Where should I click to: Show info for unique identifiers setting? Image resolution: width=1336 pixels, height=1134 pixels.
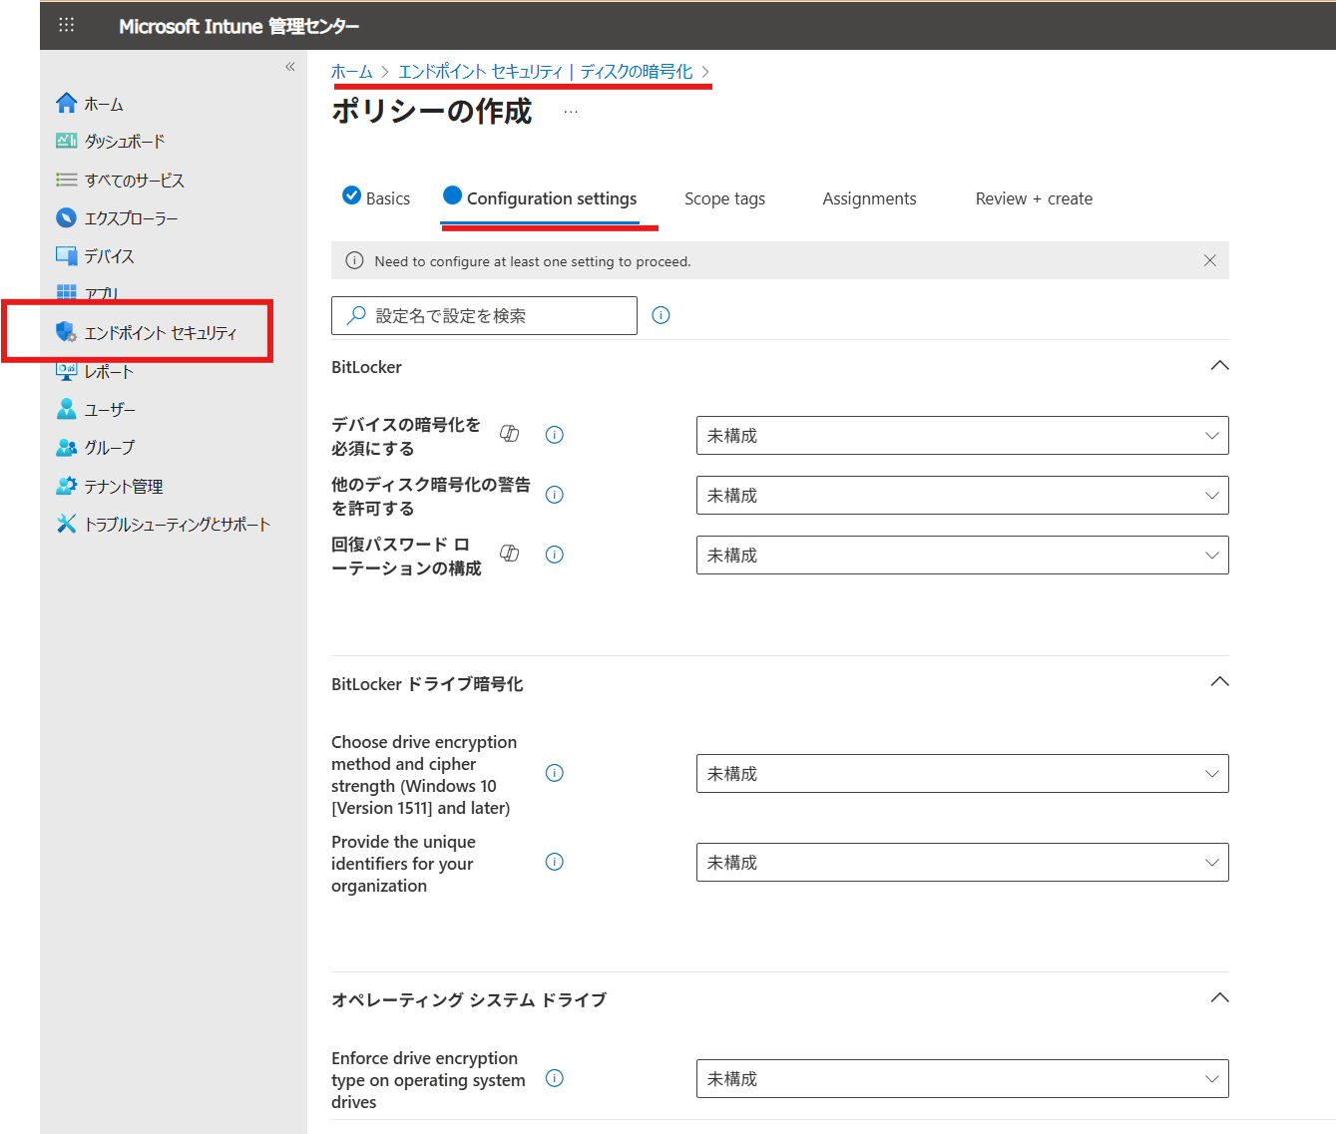pyautogui.click(x=555, y=862)
